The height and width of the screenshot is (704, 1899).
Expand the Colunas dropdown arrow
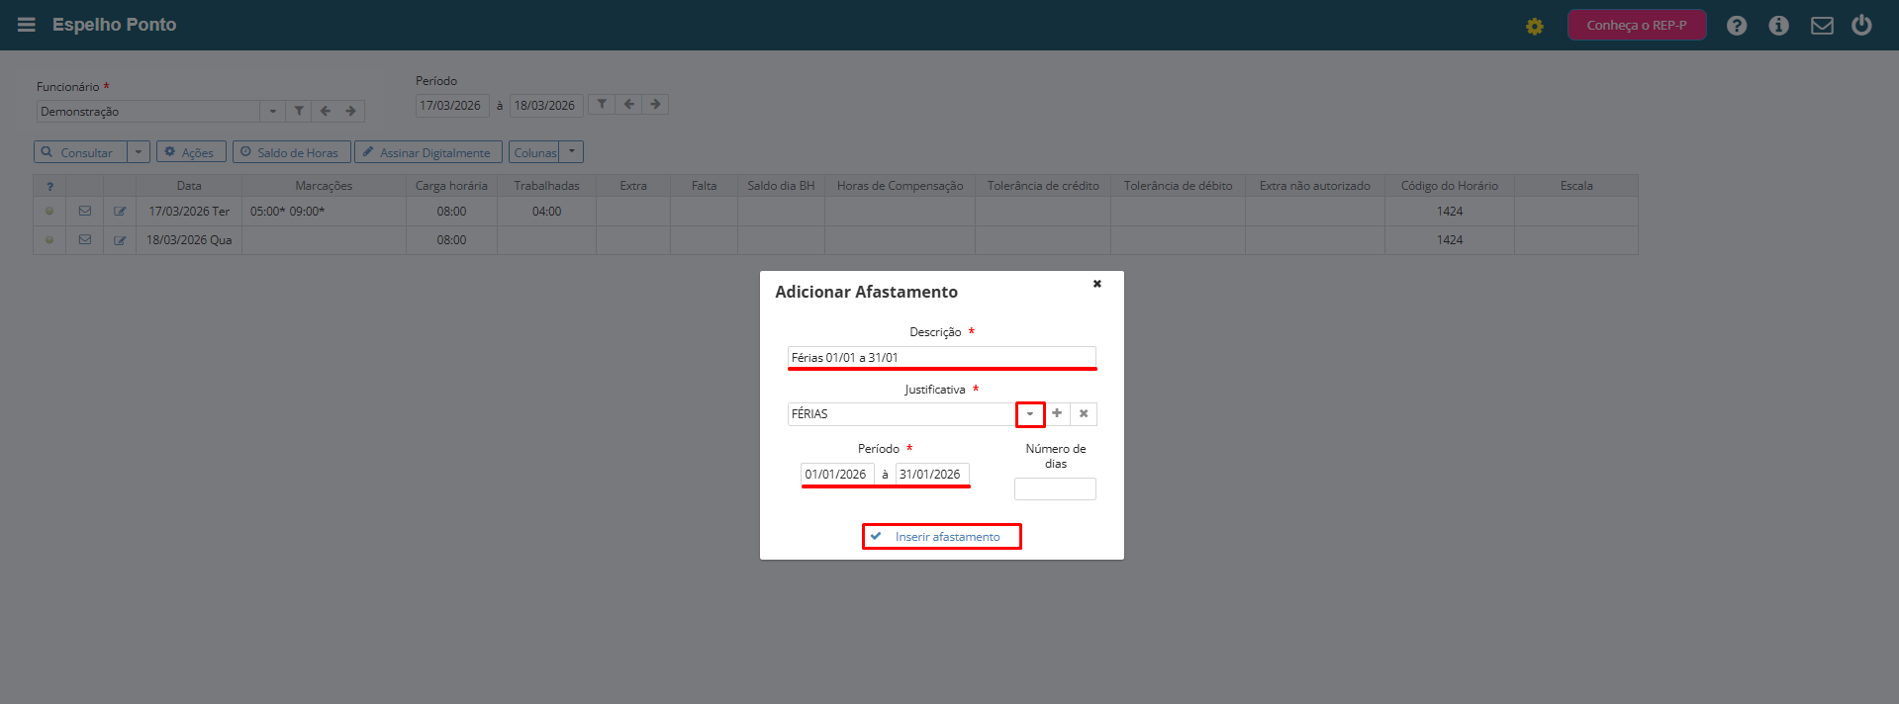[x=572, y=152]
